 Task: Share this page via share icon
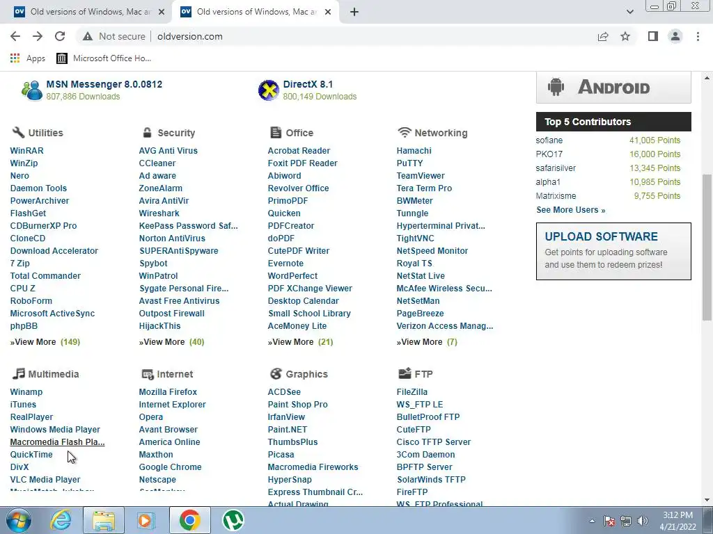pyautogui.click(x=603, y=36)
